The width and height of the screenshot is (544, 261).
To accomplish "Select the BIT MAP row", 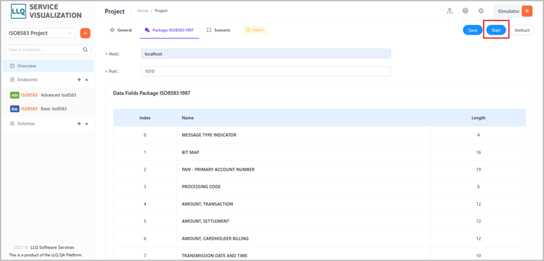I will [x=319, y=153].
